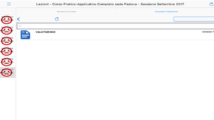Select the fifth sad-face lesson in the sidebar

click(x=7, y=62)
